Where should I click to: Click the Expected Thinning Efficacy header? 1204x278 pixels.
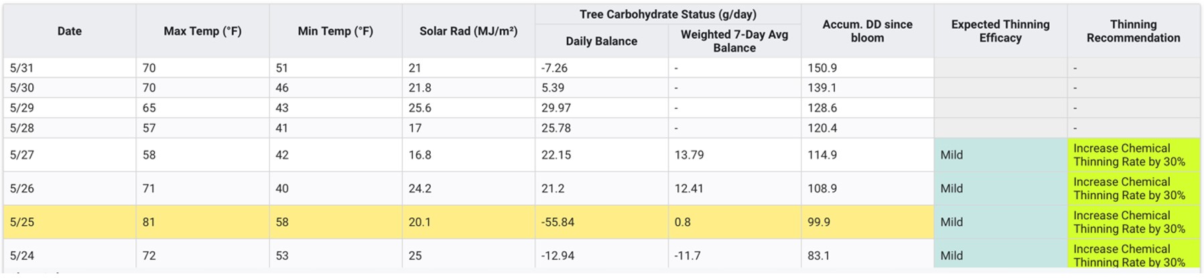[x=1000, y=31]
